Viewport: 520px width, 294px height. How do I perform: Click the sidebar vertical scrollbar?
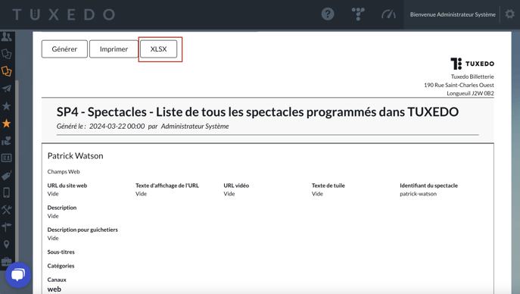pyautogui.click(x=17, y=170)
